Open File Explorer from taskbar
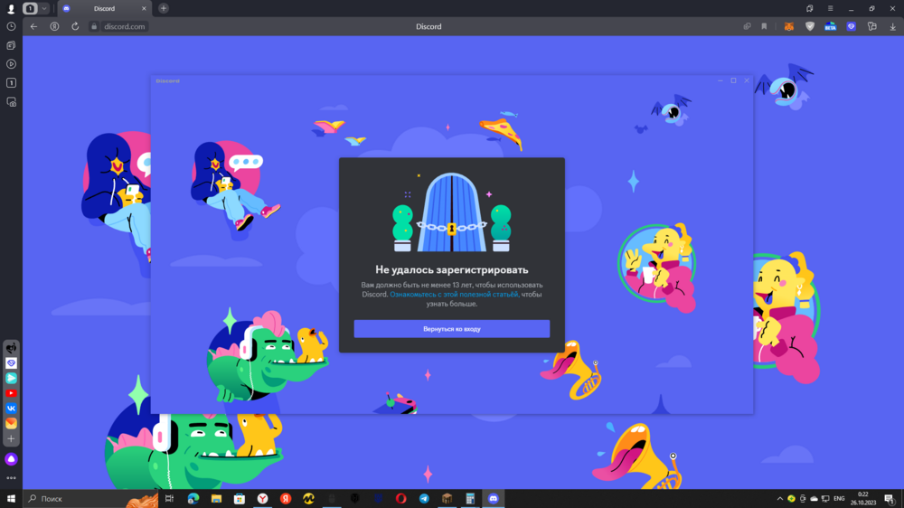The height and width of the screenshot is (508, 904). (216, 499)
